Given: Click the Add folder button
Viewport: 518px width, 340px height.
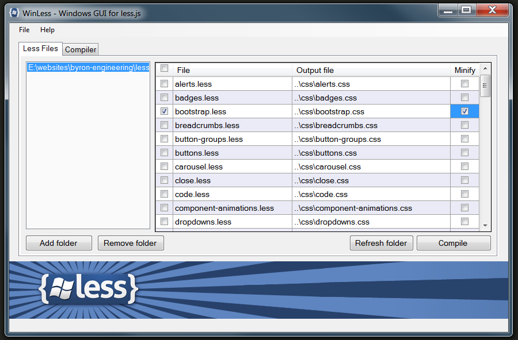Looking at the screenshot, I should click(x=59, y=243).
